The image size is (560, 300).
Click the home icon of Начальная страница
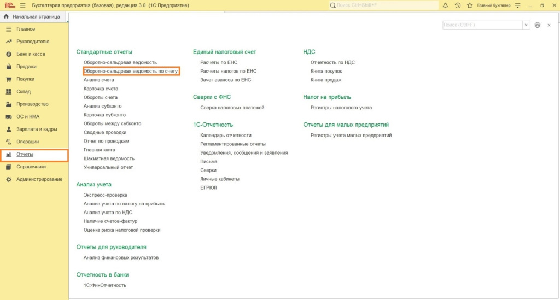(x=6, y=16)
